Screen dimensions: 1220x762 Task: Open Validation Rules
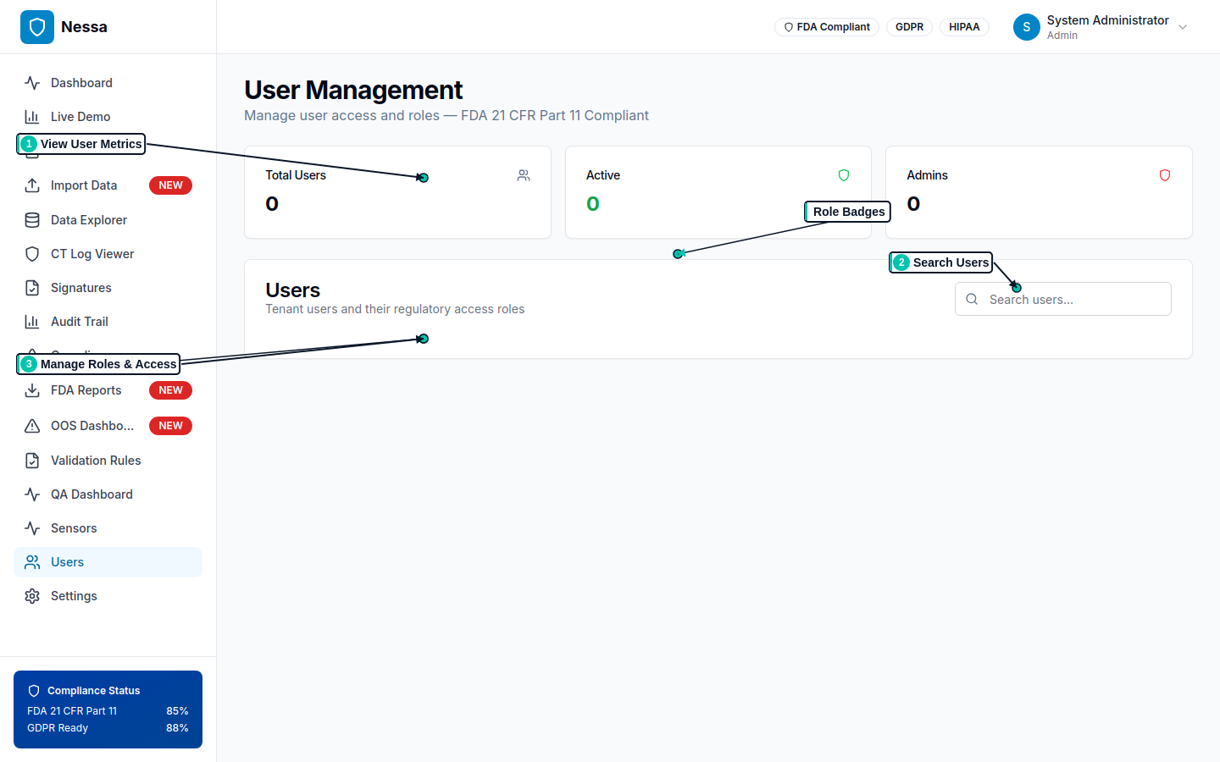tap(93, 460)
